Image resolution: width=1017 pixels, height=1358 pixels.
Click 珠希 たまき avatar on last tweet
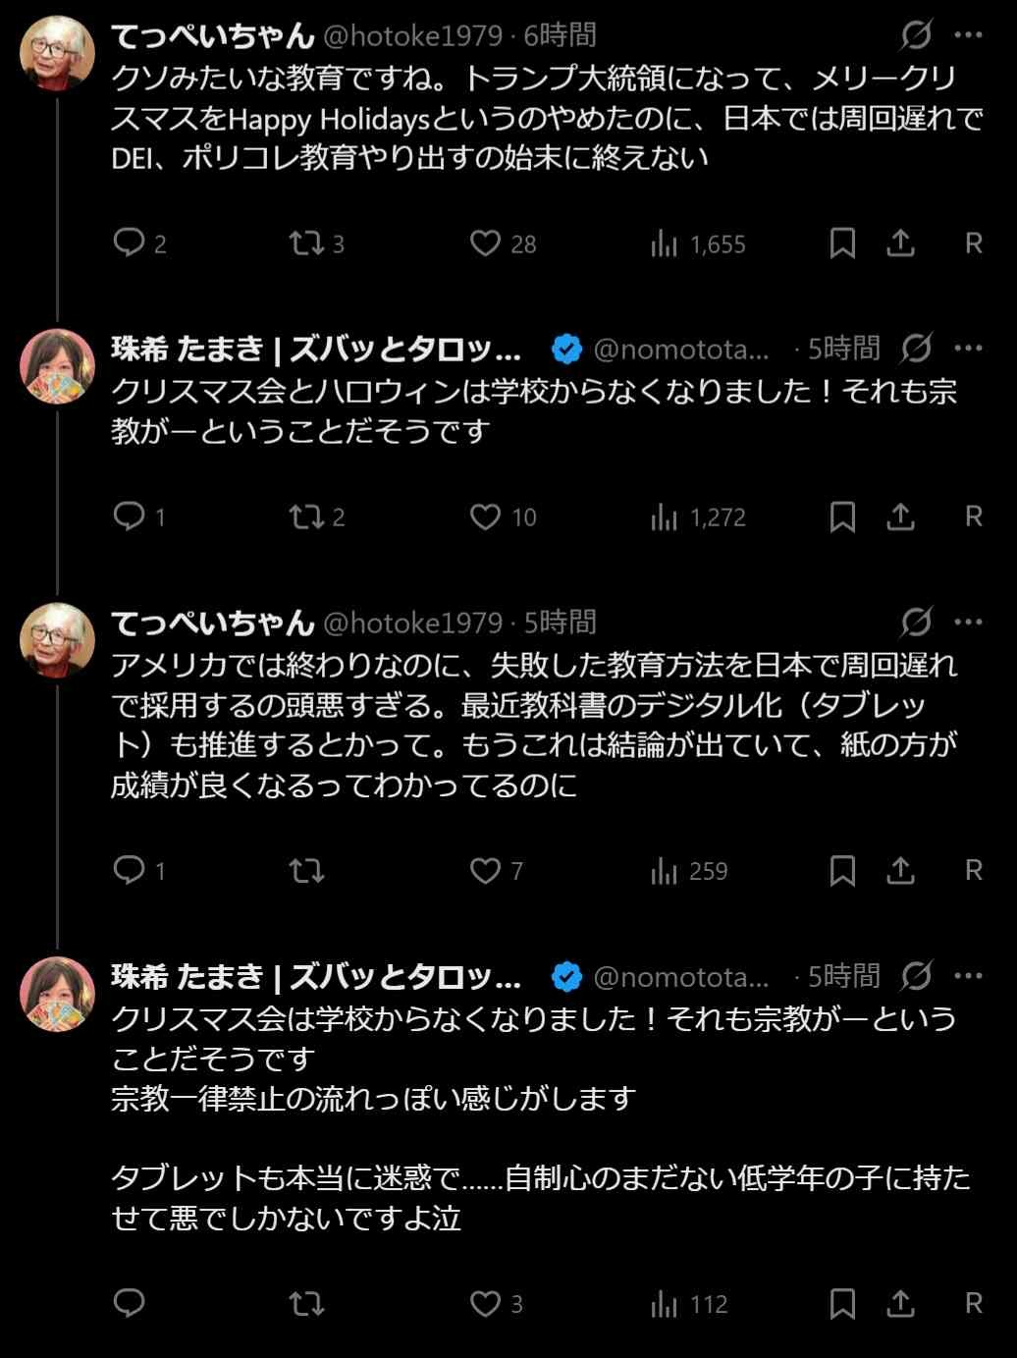57,994
